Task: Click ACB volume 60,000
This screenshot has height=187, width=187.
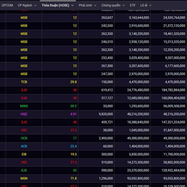Action: click(108, 146)
